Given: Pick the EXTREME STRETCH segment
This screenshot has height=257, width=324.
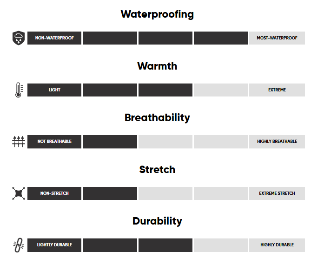Looking at the screenshot, I should [x=277, y=193].
